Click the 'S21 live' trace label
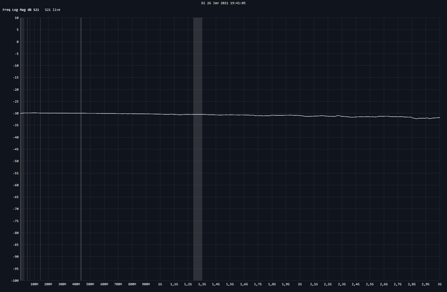Screen dimensions: 447x292 pyautogui.click(x=52, y=10)
